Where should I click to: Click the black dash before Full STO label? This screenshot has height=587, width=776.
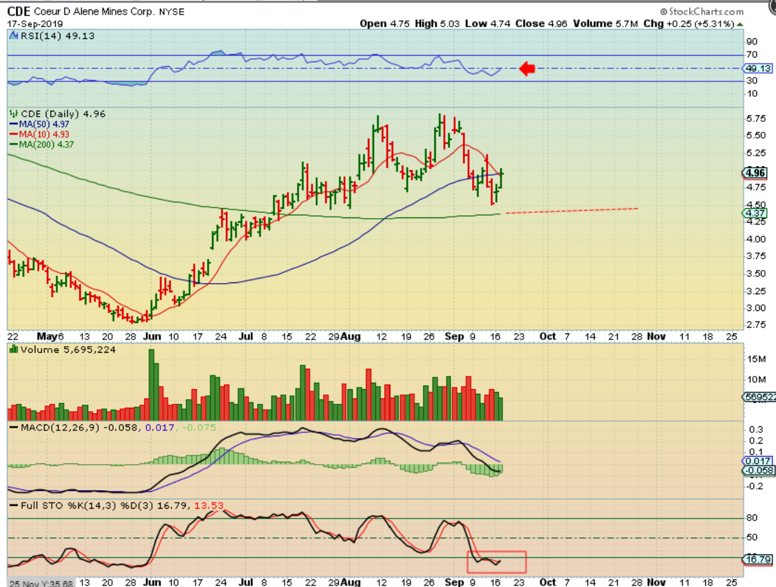[x=13, y=506]
